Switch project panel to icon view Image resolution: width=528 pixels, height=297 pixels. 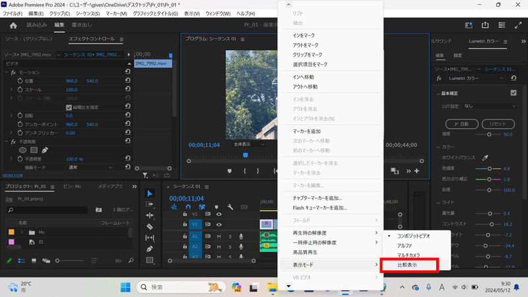coord(34,261)
